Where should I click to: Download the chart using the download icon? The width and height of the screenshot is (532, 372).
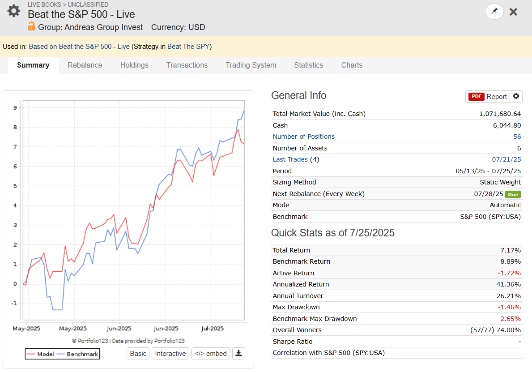point(238,353)
